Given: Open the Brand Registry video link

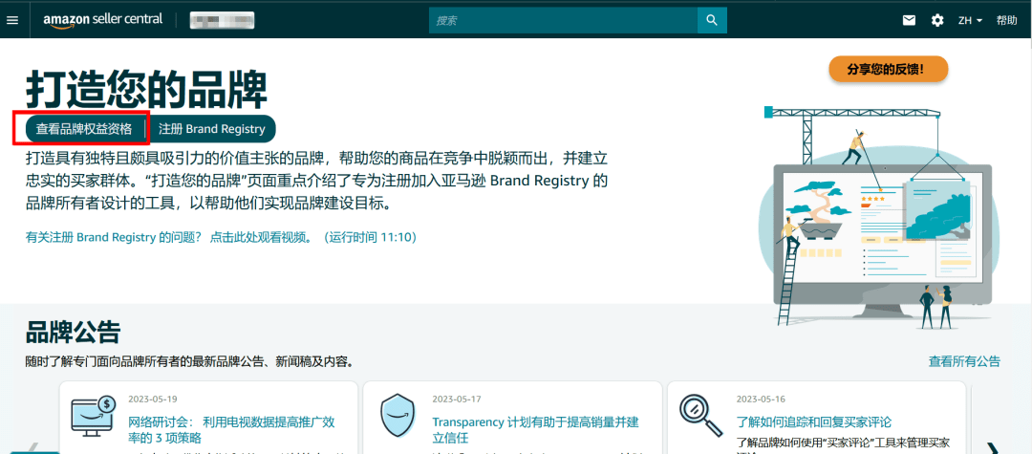Looking at the screenshot, I should [x=221, y=236].
